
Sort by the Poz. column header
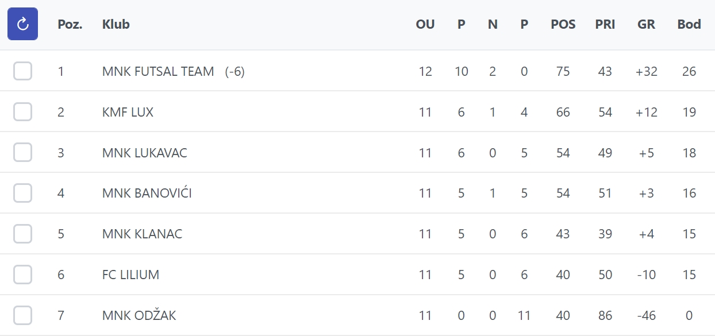click(70, 24)
